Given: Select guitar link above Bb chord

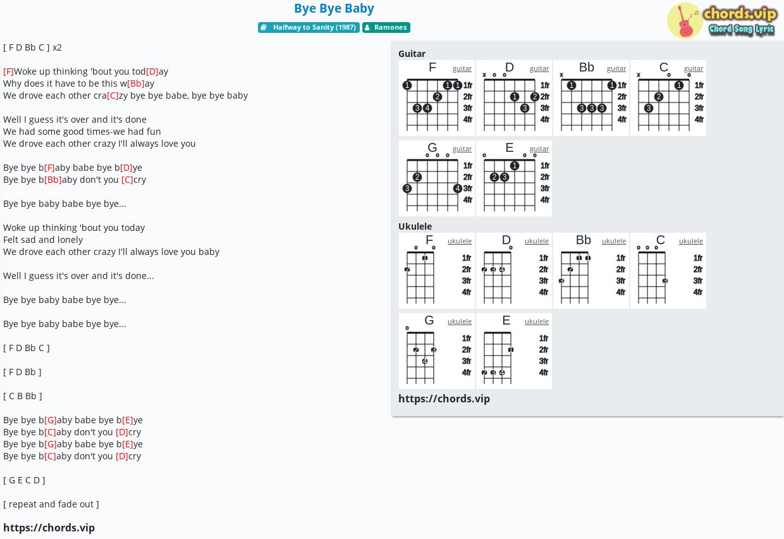Looking at the screenshot, I should click(616, 68).
